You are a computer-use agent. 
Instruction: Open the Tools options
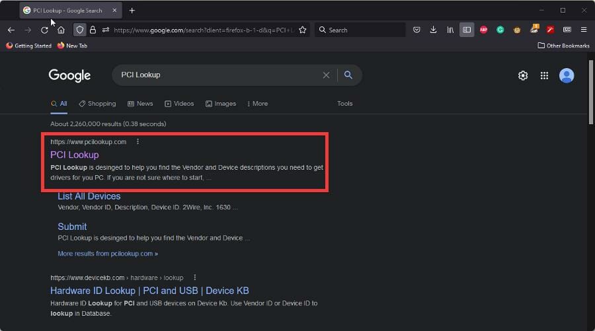pyautogui.click(x=345, y=104)
